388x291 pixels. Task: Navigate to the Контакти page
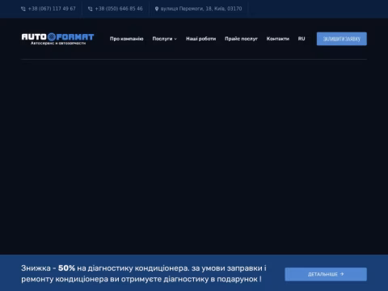(278, 39)
